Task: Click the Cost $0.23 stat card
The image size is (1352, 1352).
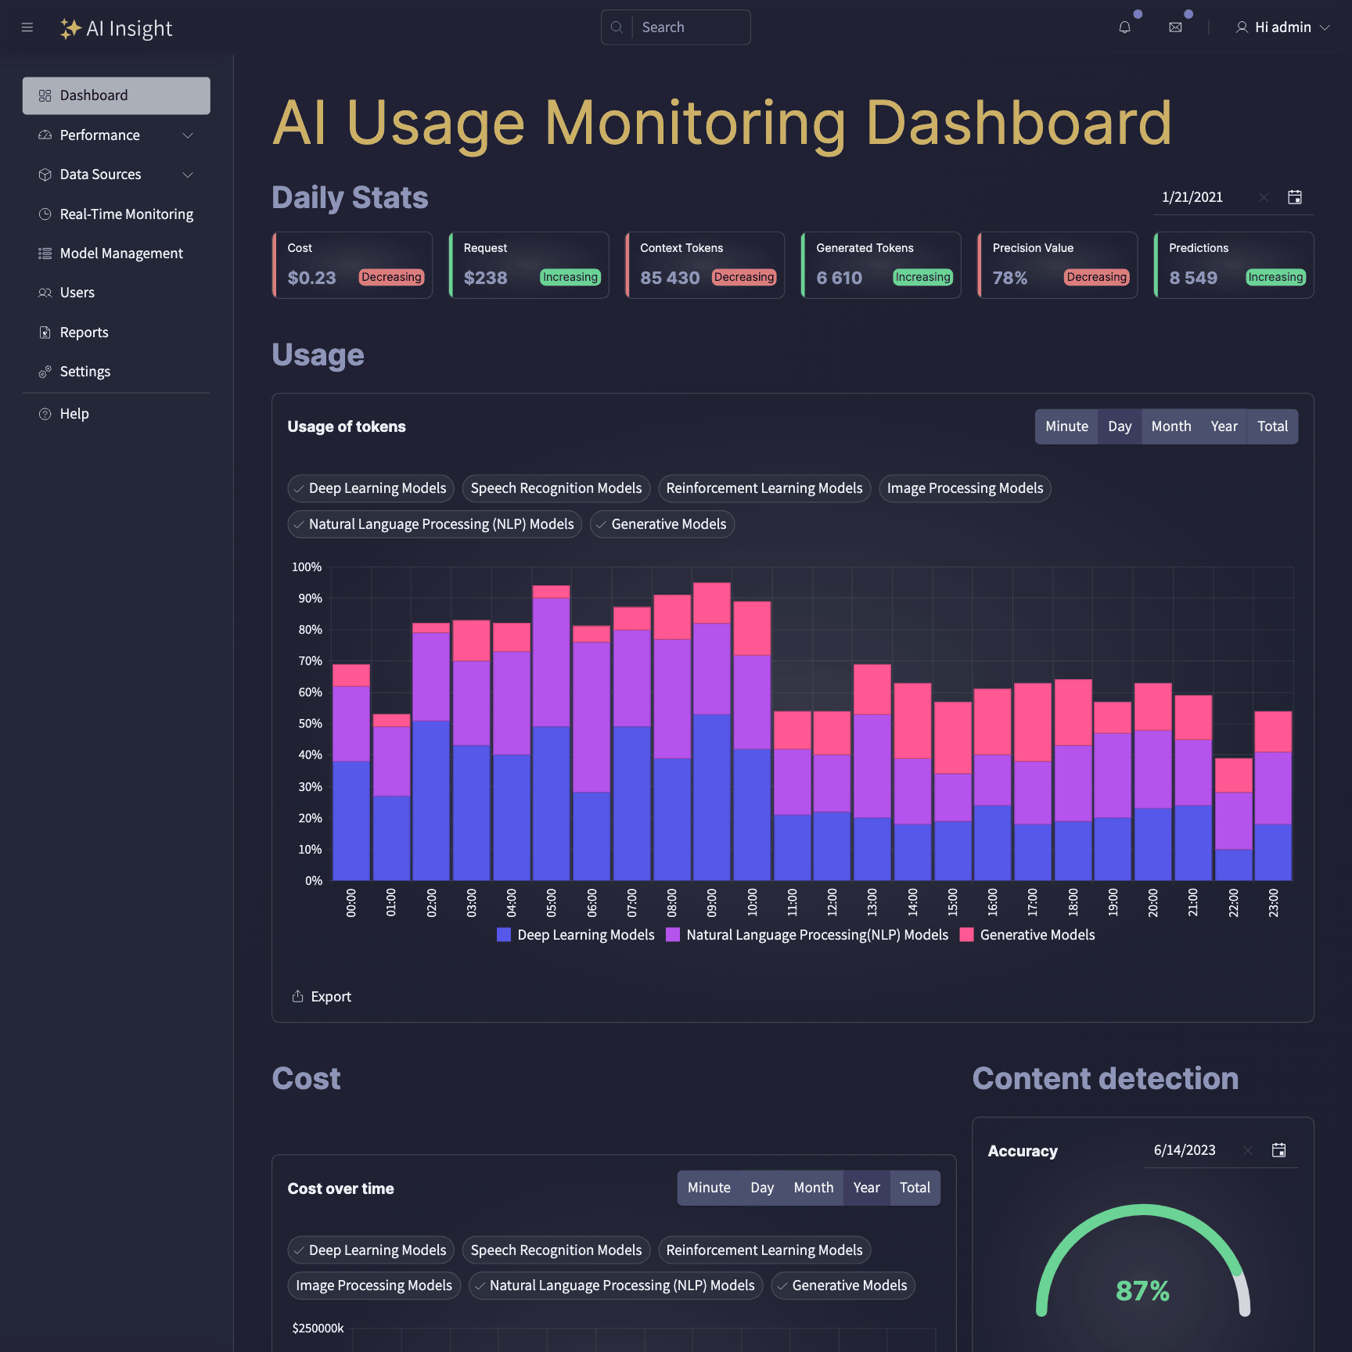Action: click(352, 264)
